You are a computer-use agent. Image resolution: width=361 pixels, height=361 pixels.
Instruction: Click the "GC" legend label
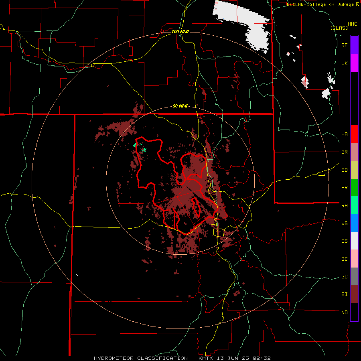click(344, 277)
